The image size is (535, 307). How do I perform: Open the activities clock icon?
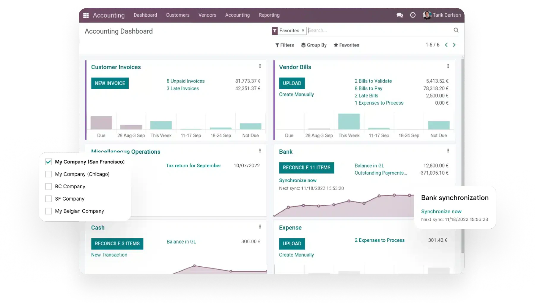pyautogui.click(x=413, y=15)
